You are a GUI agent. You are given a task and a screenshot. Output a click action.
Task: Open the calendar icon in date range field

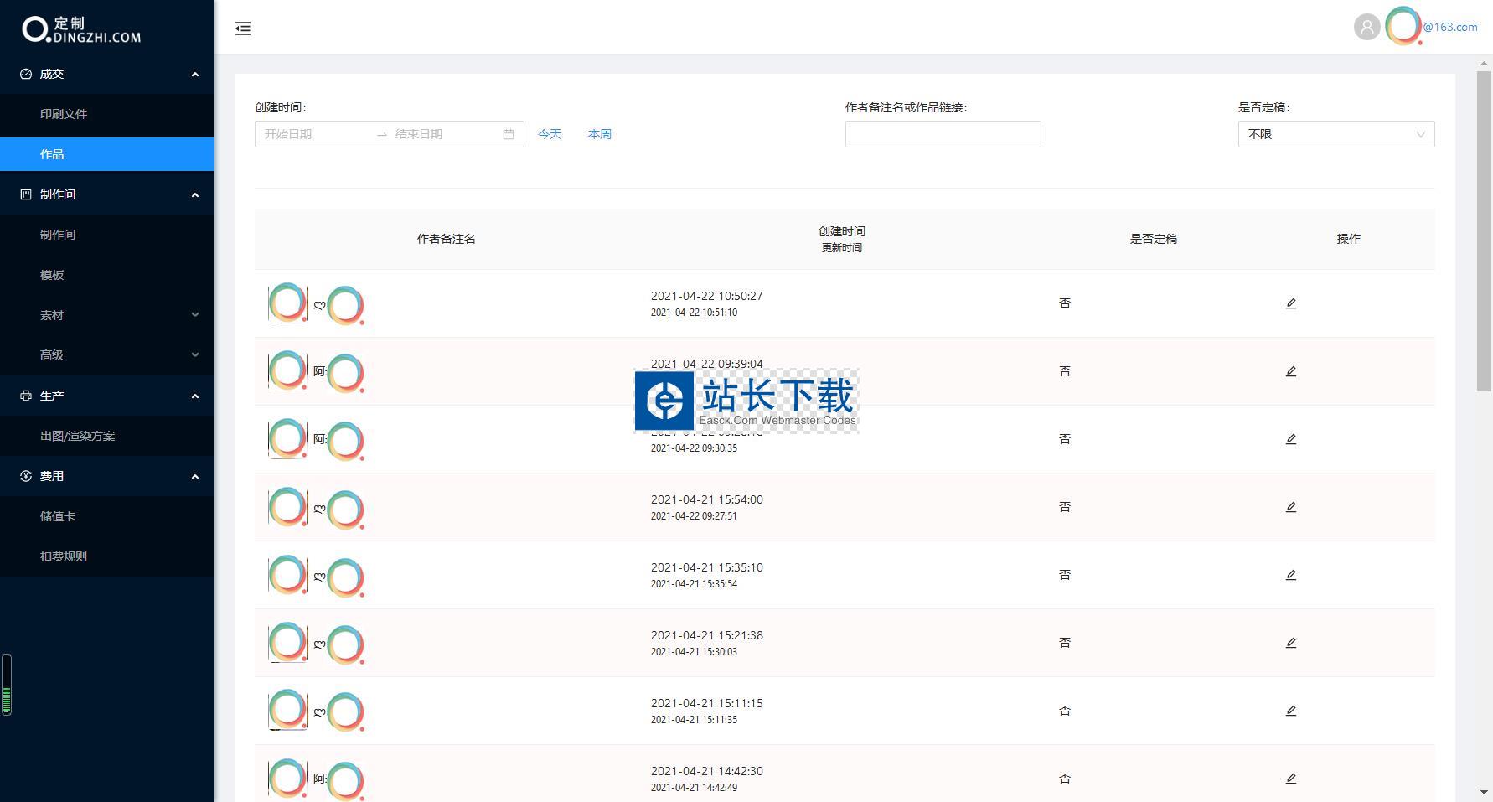508,134
